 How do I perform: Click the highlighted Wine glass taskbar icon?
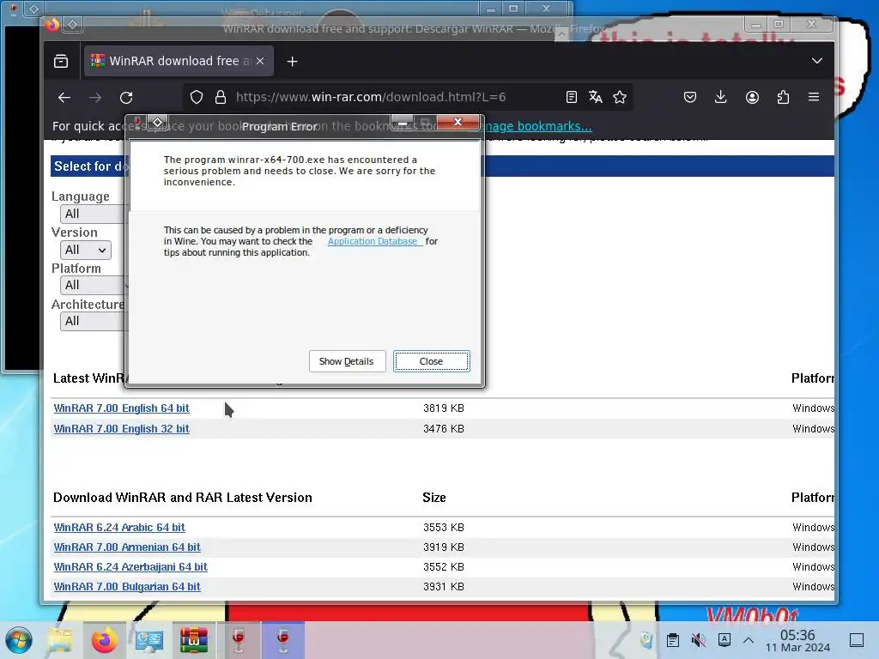pos(283,640)
